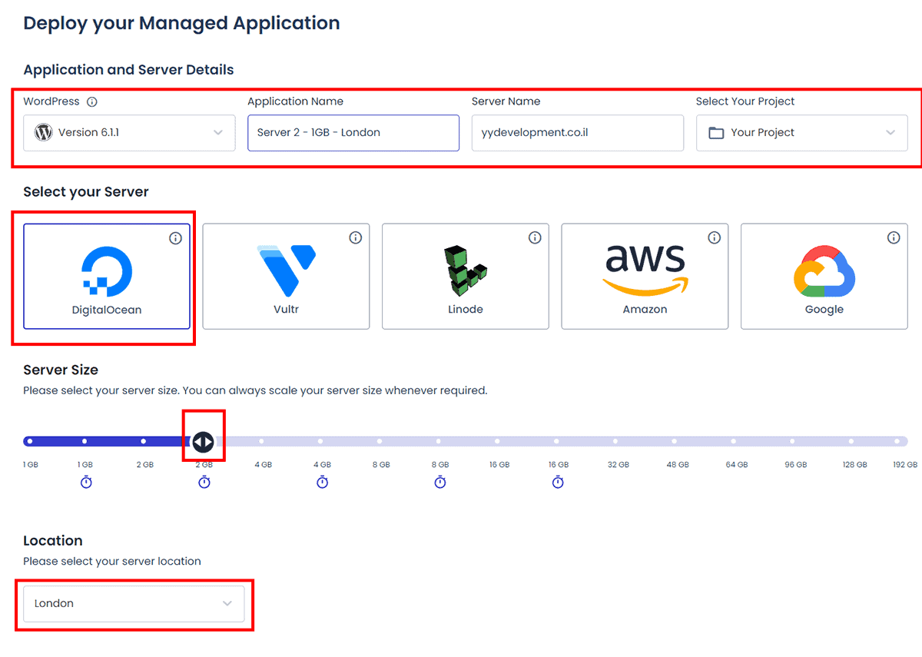The image size is (922, 657).
Task: Expand the Your Project selector
Action: (x=802, y=133)
